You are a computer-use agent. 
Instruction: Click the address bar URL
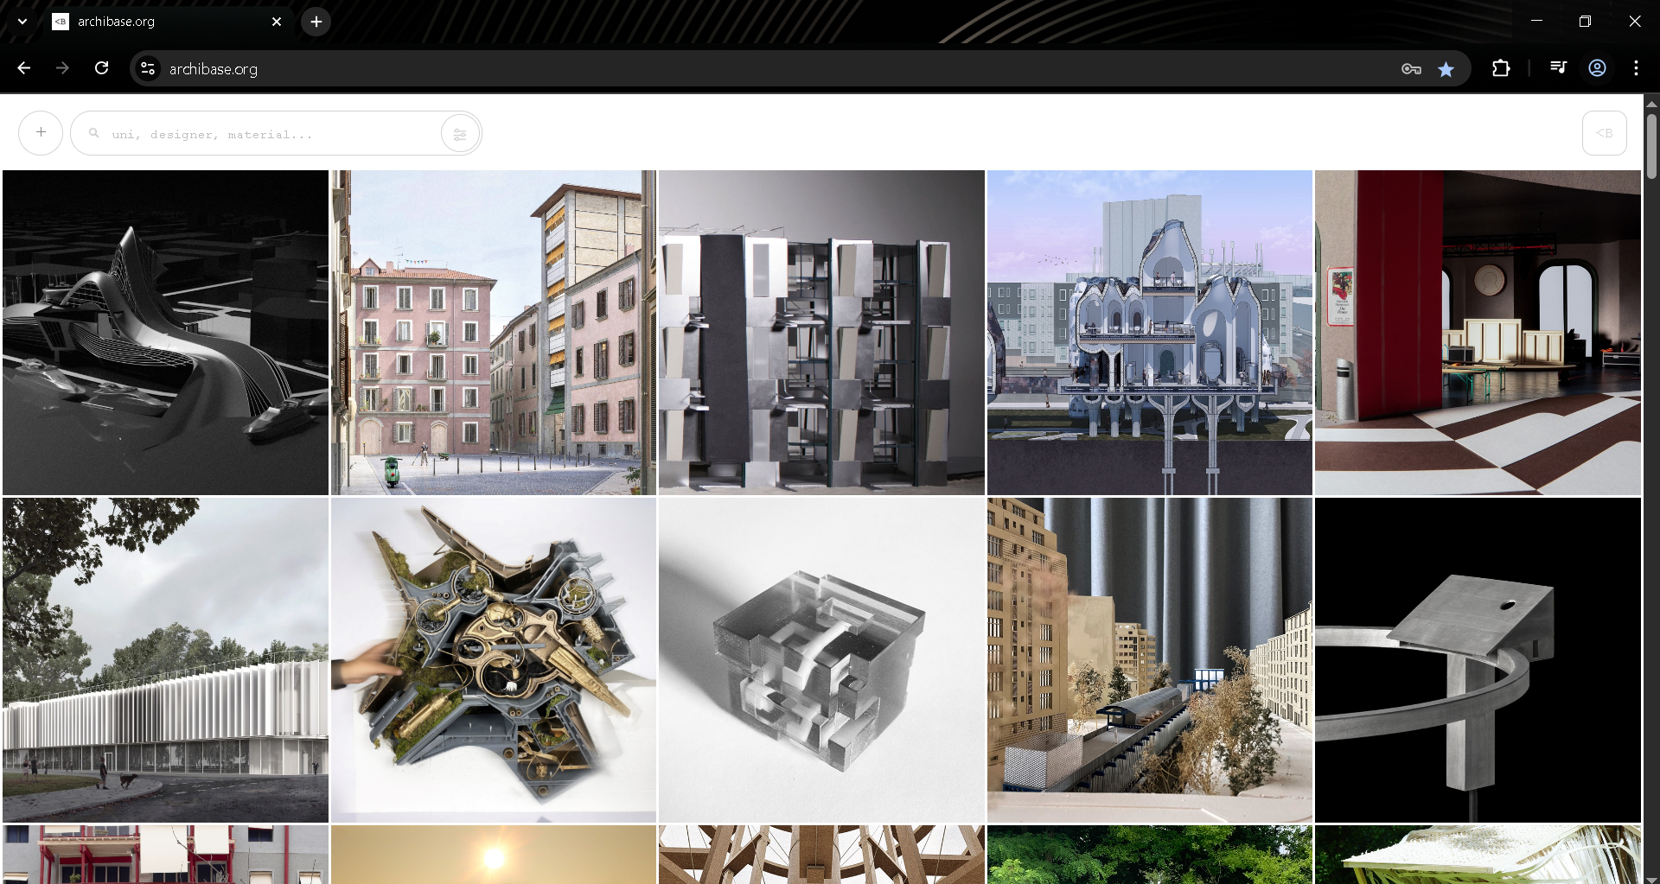point(214,69)
